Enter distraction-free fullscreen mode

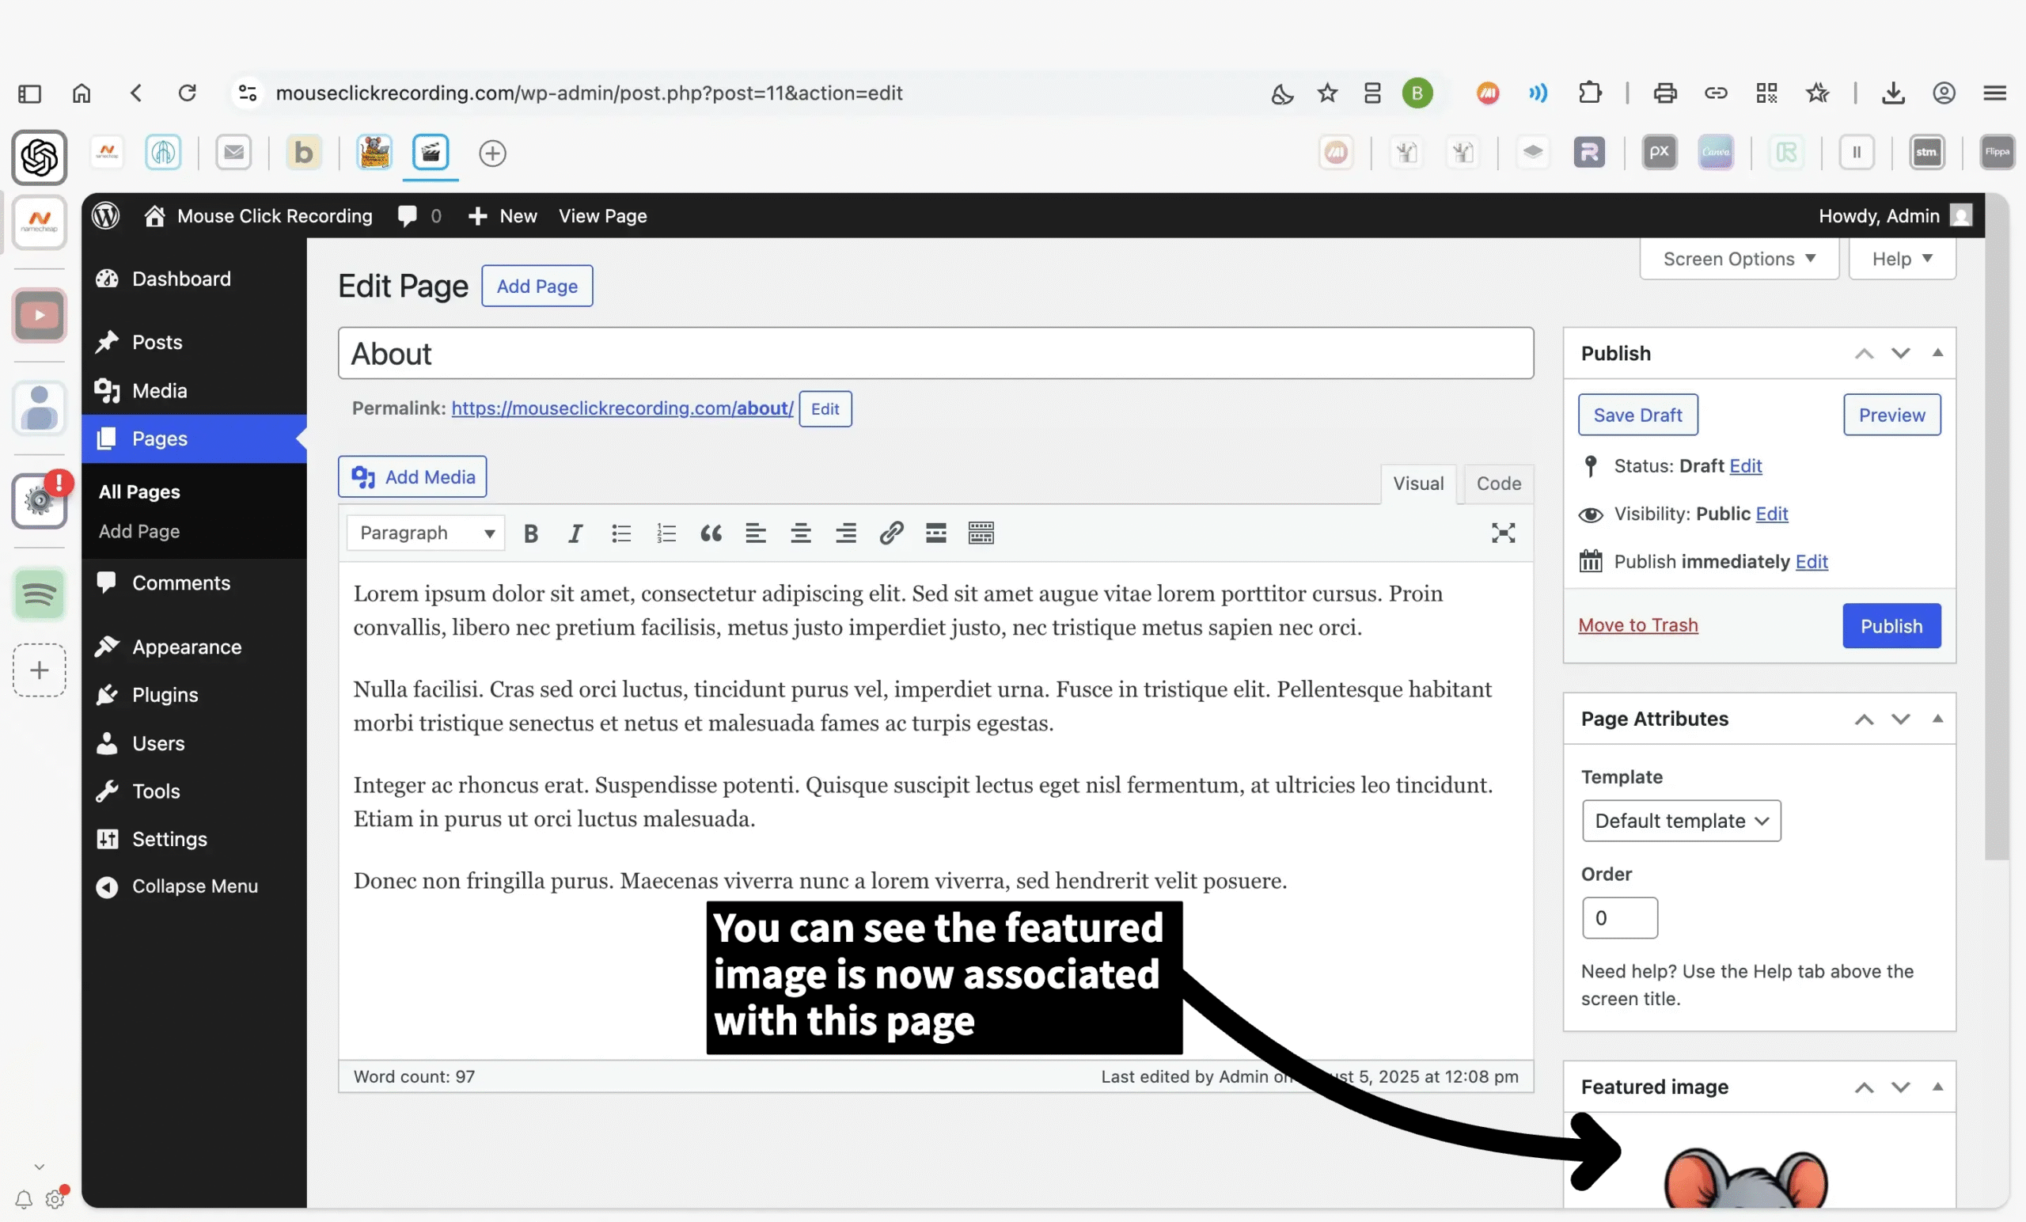coord(1502,533)
